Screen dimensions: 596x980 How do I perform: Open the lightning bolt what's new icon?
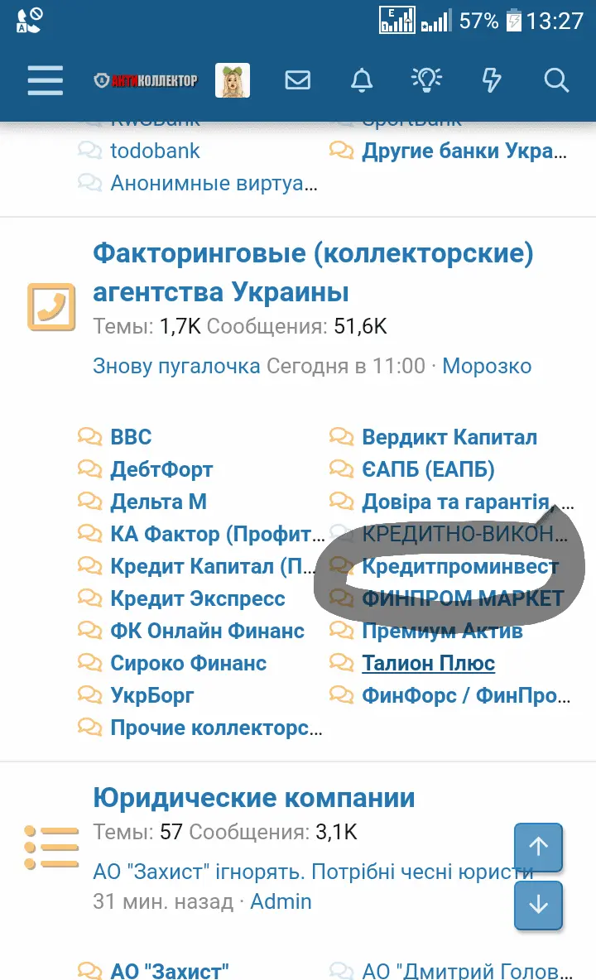point(492,80)
